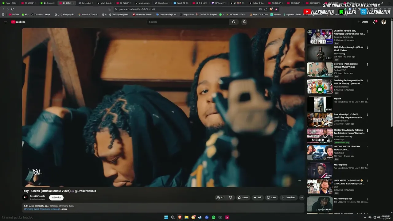This screenshot has width=393, height=221.
Task: Open the THF Gbaby - Strategic thumbnail
Action: (x=320, y=53)
